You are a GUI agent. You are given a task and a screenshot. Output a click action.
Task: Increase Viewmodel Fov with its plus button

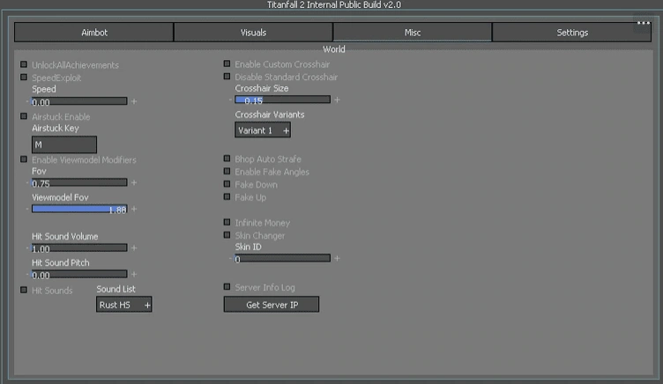(134, 209)
